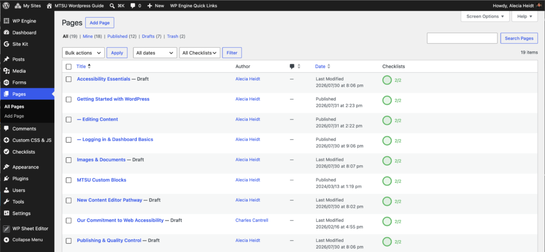Check the Accessibility Essentials row checkbox
Screen dimensions: 545x252
[x=69, y=79]
